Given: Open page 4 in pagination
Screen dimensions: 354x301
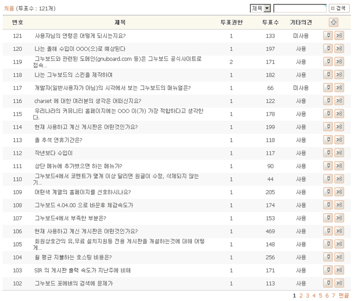Looking at the screenshot, I should coord(314,295).
